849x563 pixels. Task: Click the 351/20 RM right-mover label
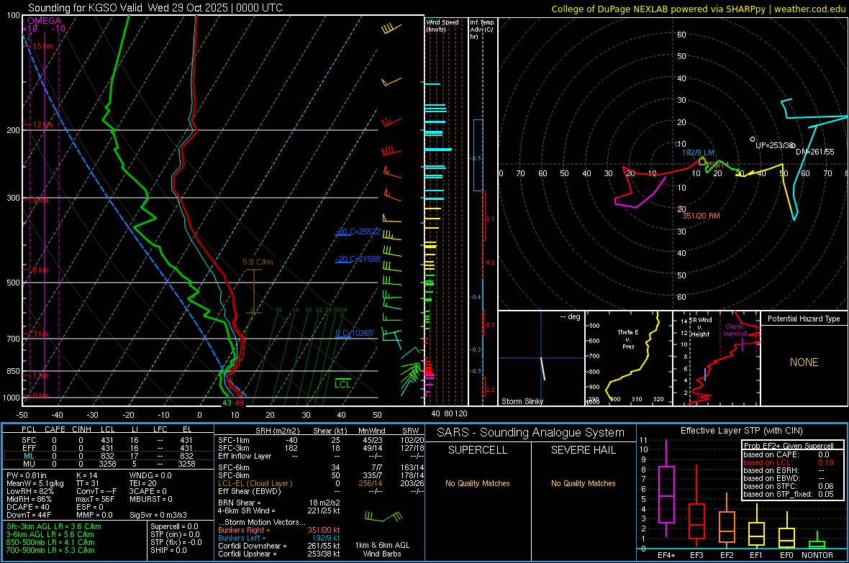click(702, 216)
